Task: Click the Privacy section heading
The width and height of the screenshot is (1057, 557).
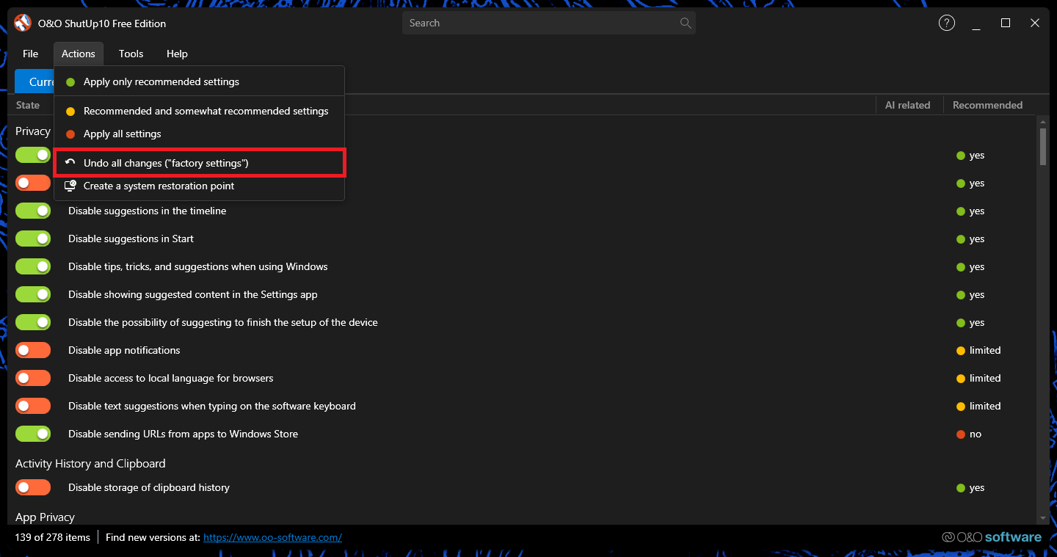Action: click(33, 131)
